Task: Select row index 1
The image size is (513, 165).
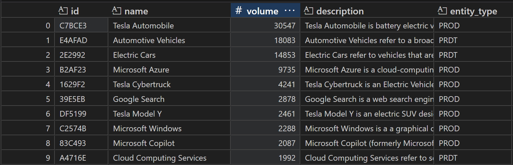Action: pos(28,40)
